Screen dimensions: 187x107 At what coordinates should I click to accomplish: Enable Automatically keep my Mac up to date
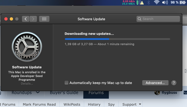[x=66, y=83]
